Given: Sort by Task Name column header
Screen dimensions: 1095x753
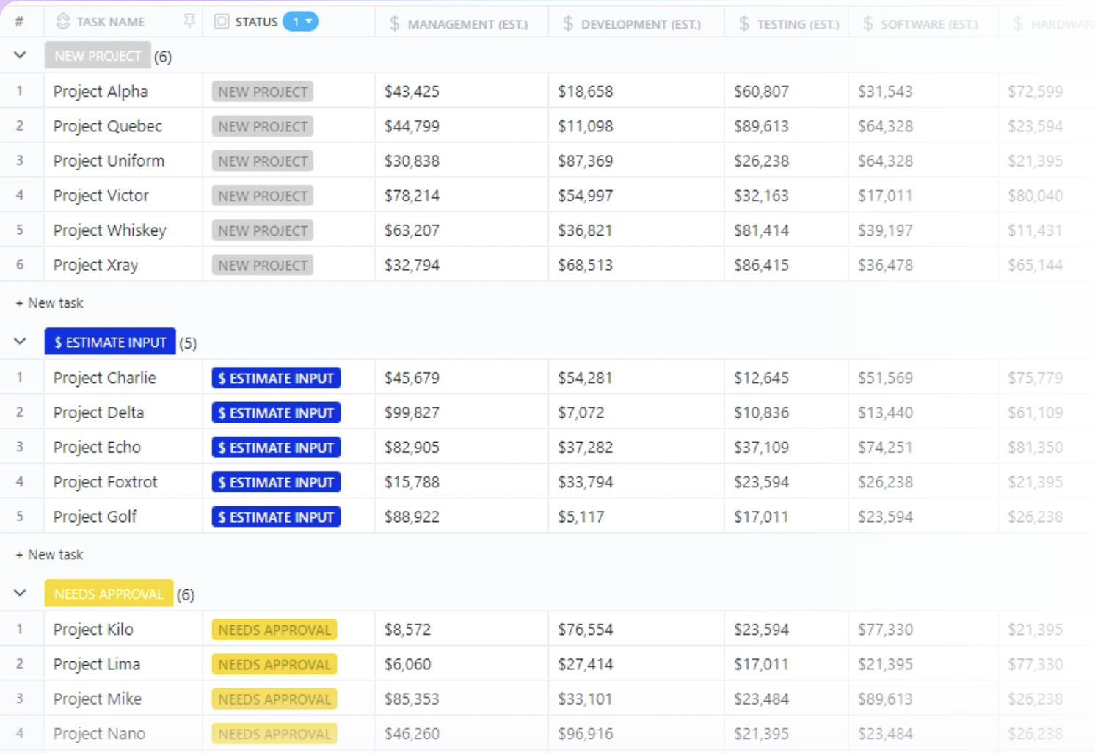Looking at the screenshot, I should pos(111,22).
